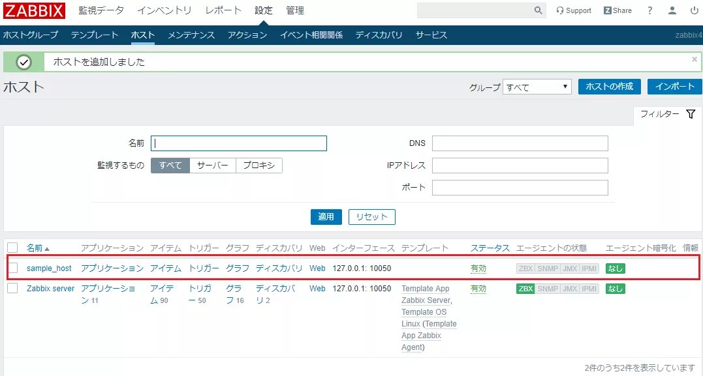
Task: Open the 管理 menu
Action: [x=295, y=10]
